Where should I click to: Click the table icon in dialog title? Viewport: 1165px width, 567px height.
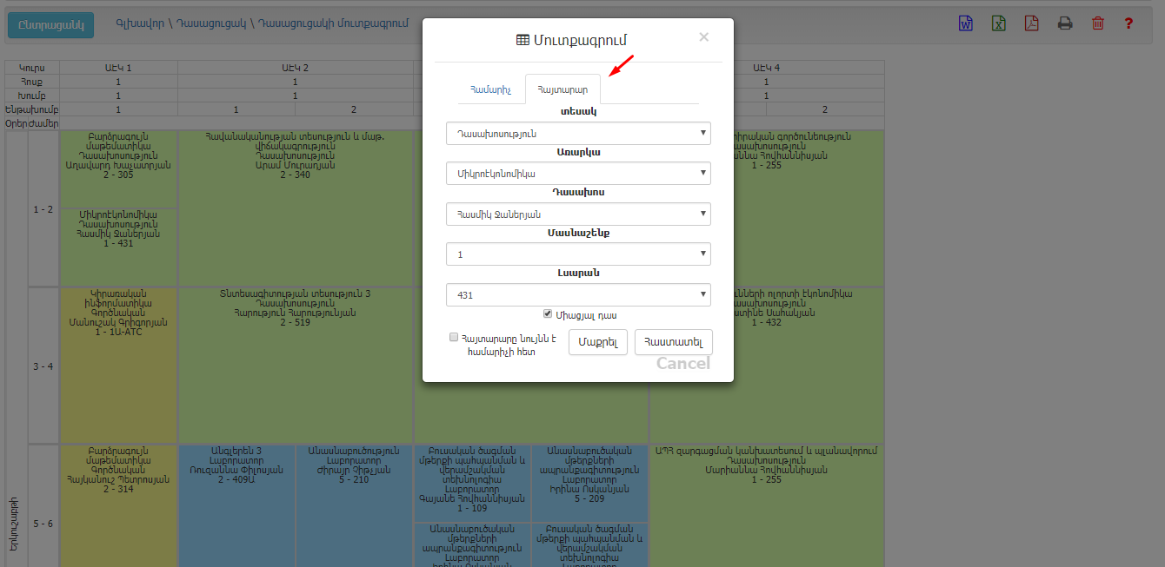point(523,40)
